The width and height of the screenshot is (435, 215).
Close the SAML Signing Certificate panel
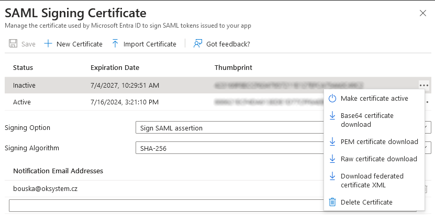point(423,13)
